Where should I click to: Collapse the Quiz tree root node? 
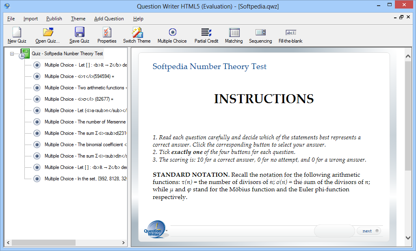coord(12,54)
